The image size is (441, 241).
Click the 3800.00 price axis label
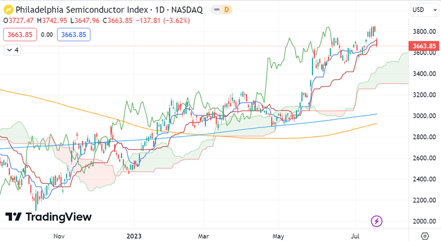click(424, 31)
